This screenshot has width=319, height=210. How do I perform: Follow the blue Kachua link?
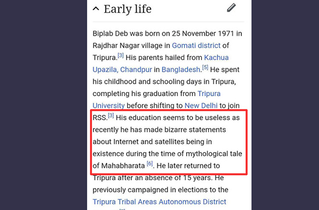pos(216,57)
